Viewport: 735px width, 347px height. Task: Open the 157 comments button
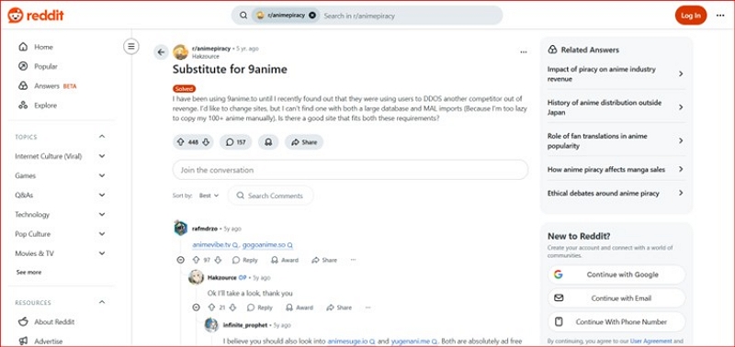coord(236,142)
